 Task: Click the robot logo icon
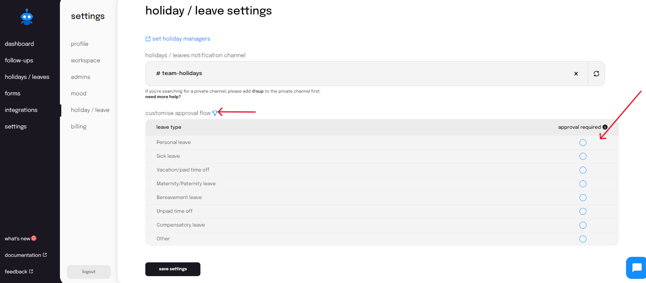tap(27, 17)
